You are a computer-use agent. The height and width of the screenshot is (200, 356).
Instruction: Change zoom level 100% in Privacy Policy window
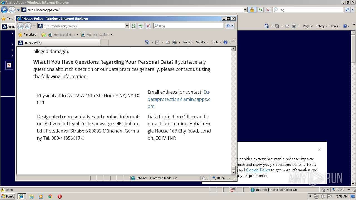click(222, 178)
